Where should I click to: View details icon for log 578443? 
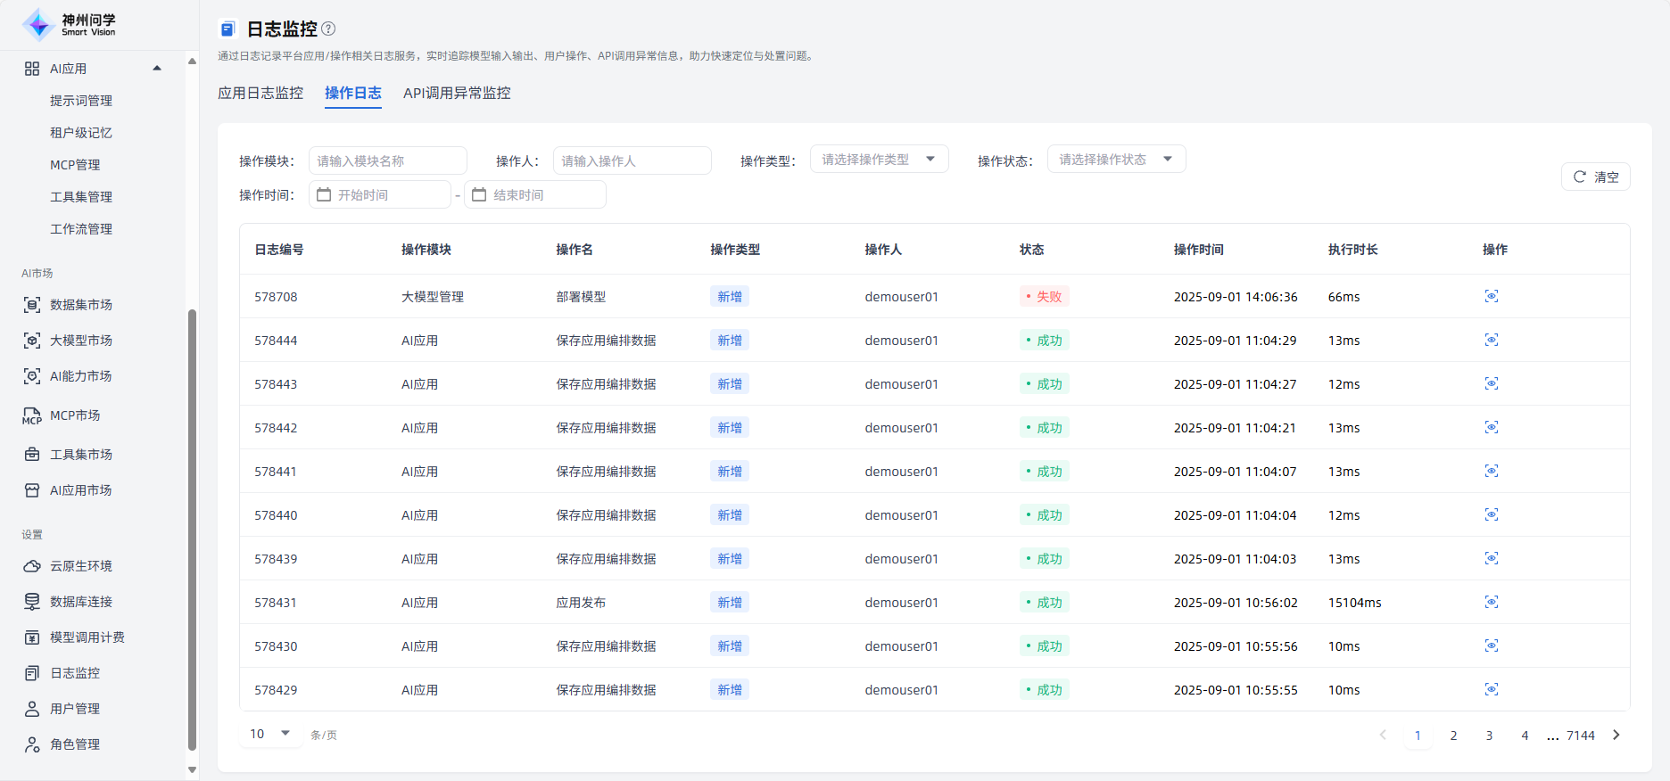[x=1491, y=383]
